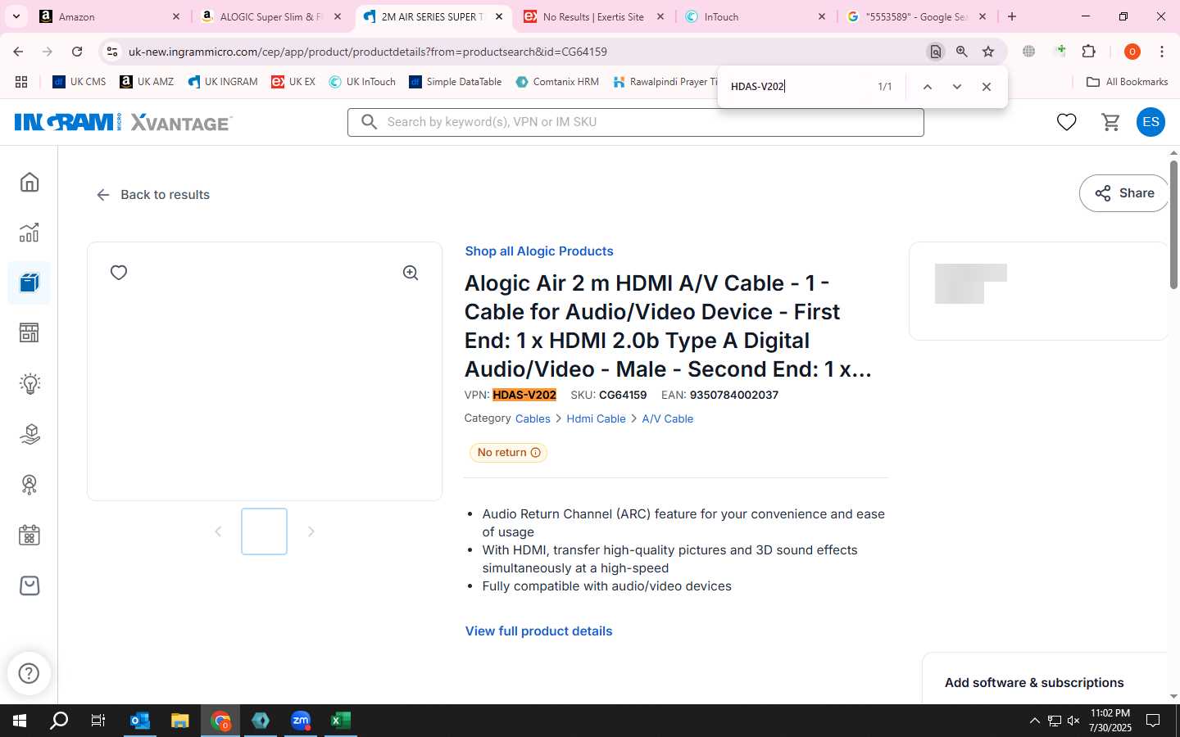The width and height of the screenshot is (1180, 737).
Task: Show the previous product thumbnail
Action: pyautogui.click(x=218, y=531)
